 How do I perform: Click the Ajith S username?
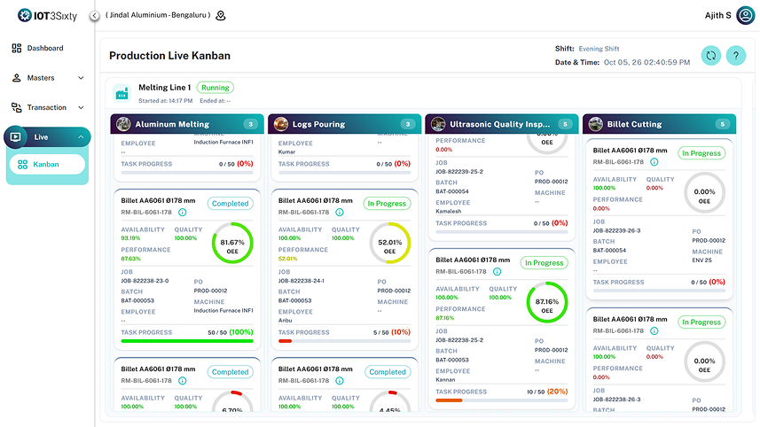pyautogui.click(x=717, y=15)
